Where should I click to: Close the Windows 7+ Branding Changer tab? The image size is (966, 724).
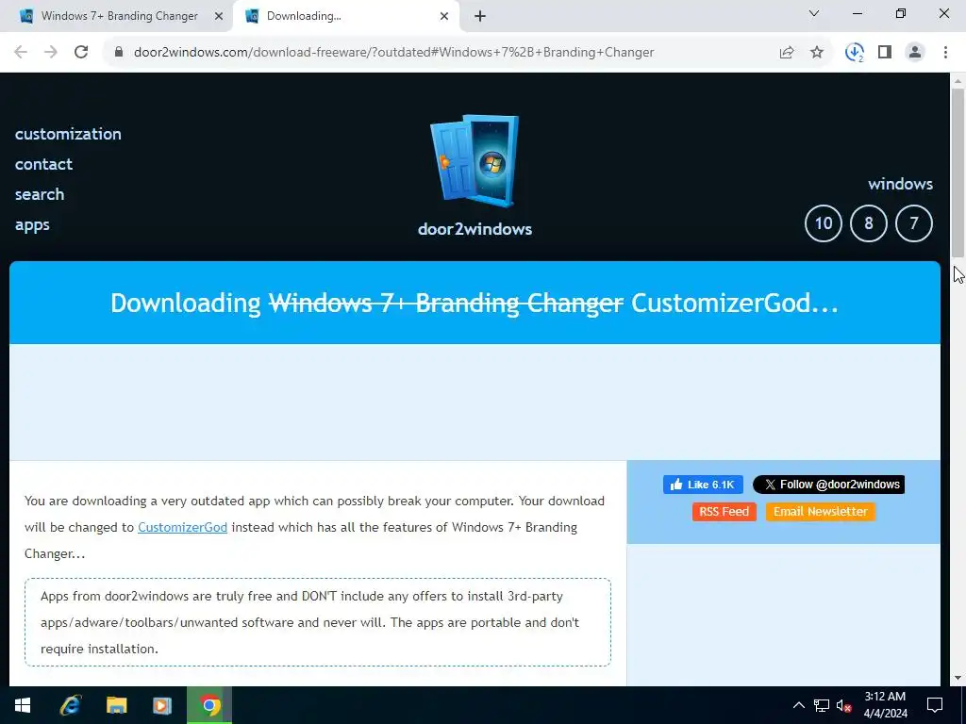218,16
